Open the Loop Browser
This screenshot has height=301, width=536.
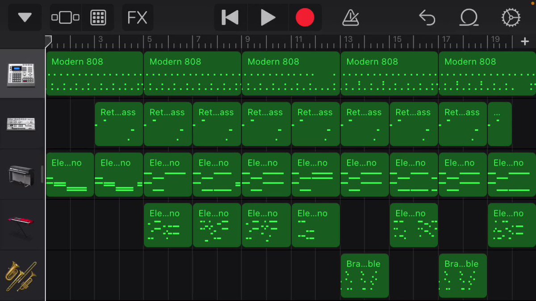tap(469, 17)
